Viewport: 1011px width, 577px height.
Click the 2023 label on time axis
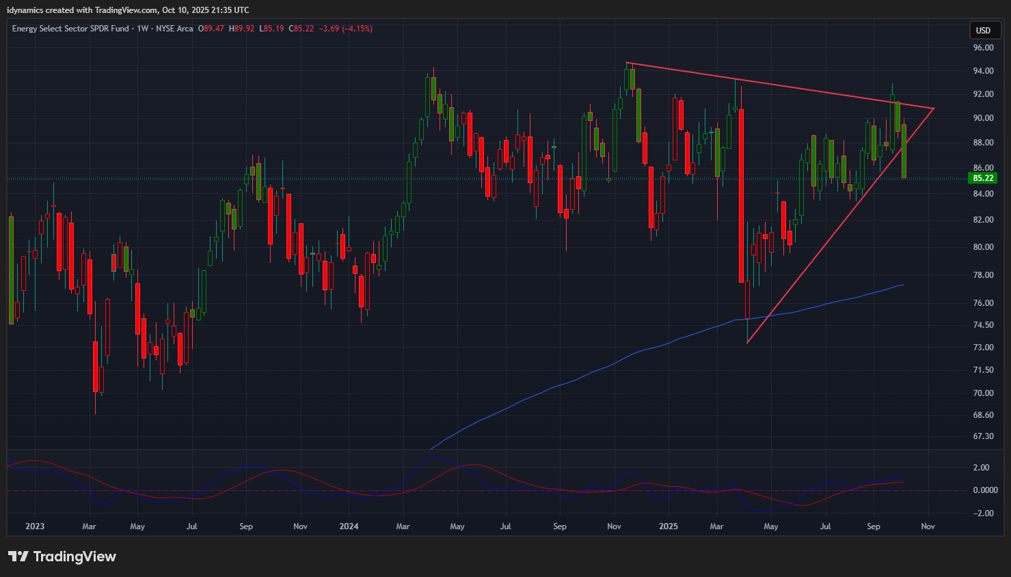coord(34,526)
